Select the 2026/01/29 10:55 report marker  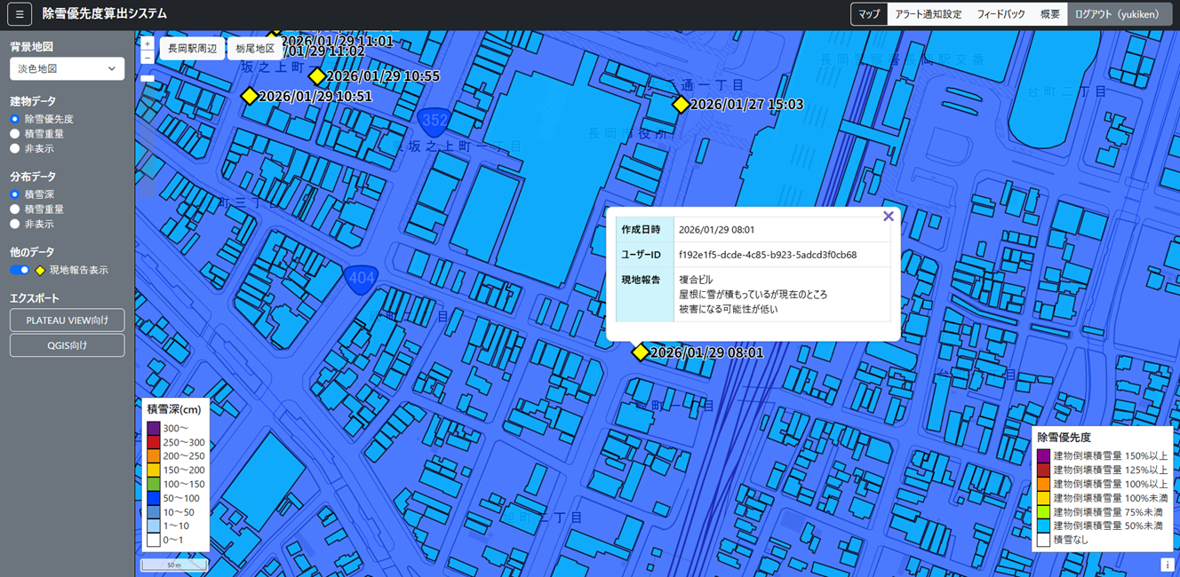click(x=317, y=76)
